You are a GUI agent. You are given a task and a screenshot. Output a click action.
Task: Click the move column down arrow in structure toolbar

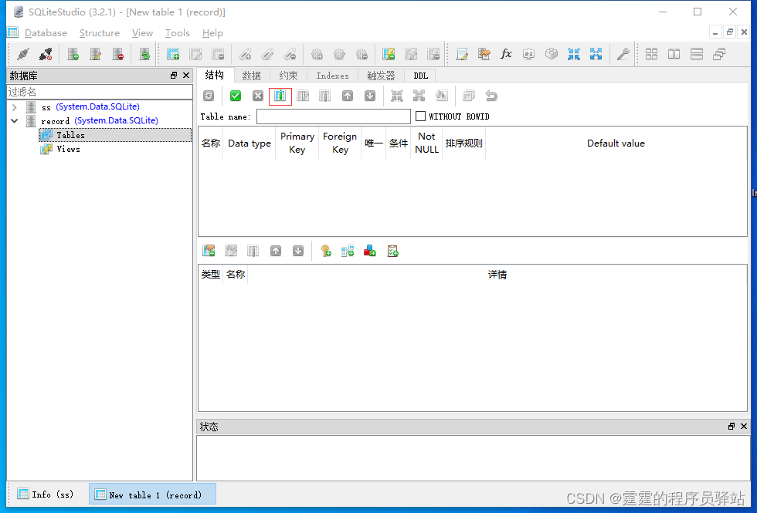coord(370,96)
